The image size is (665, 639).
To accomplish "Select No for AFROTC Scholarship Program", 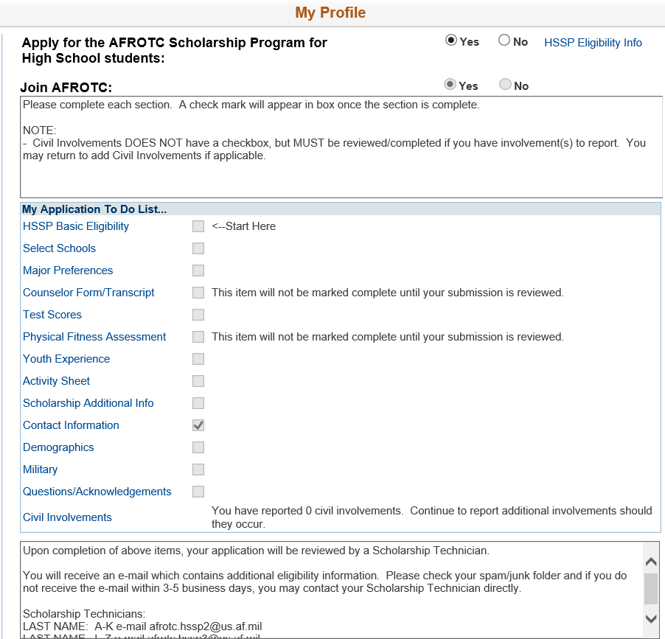I will click(504, 41).
